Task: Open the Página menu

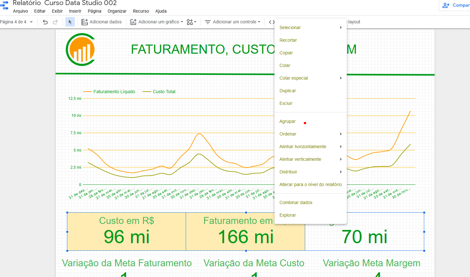Action: tap(94, 11)
